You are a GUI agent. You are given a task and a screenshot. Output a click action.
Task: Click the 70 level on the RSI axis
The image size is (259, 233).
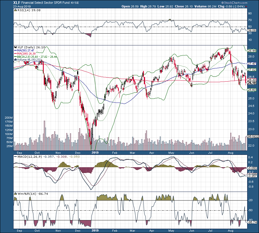(250, 20)
